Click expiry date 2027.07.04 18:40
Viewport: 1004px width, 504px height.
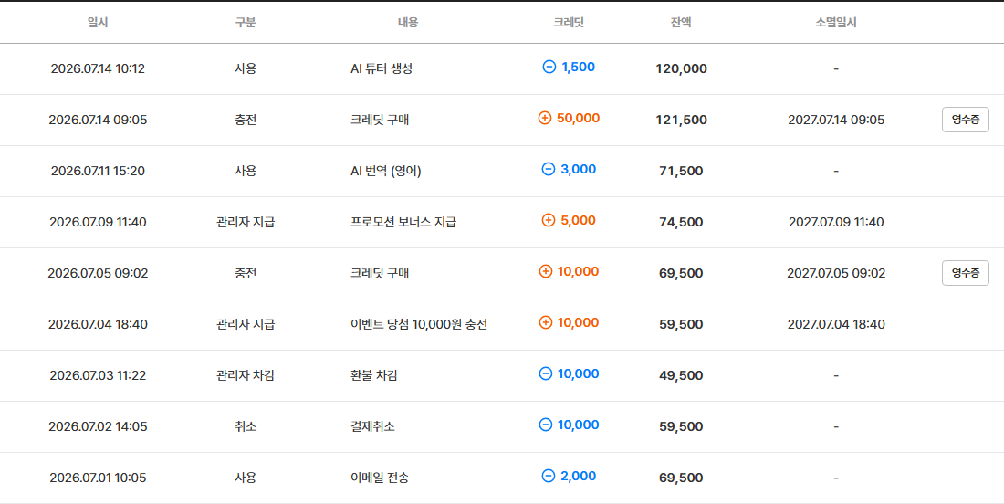pyautogui.click(x=836, y=325)
